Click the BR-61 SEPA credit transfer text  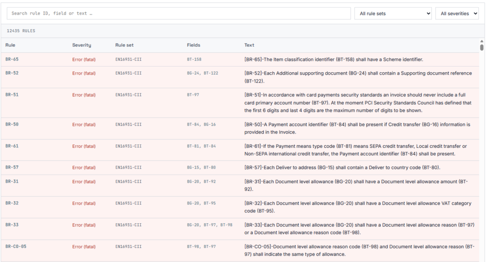pyautogui.click(x=355, y=150)
